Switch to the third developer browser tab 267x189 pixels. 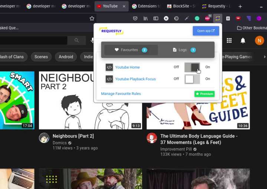76,6
